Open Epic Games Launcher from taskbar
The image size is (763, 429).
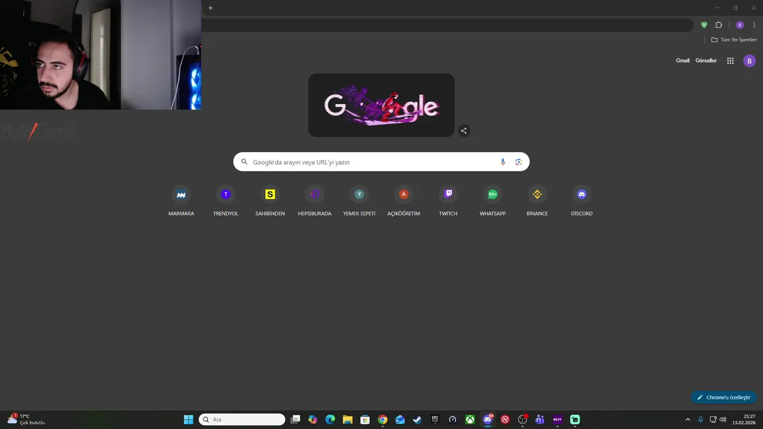click(x=435, y=419)
